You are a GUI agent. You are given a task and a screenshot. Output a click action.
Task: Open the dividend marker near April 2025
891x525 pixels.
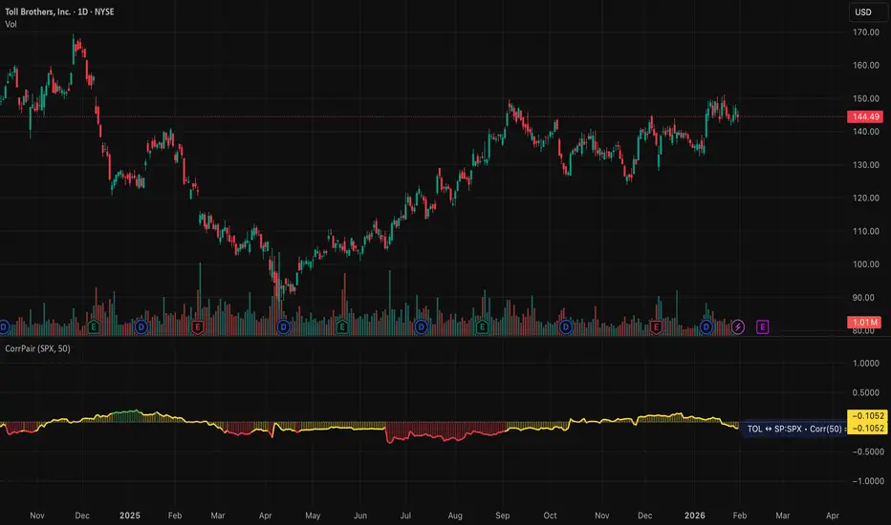[283, 326]
